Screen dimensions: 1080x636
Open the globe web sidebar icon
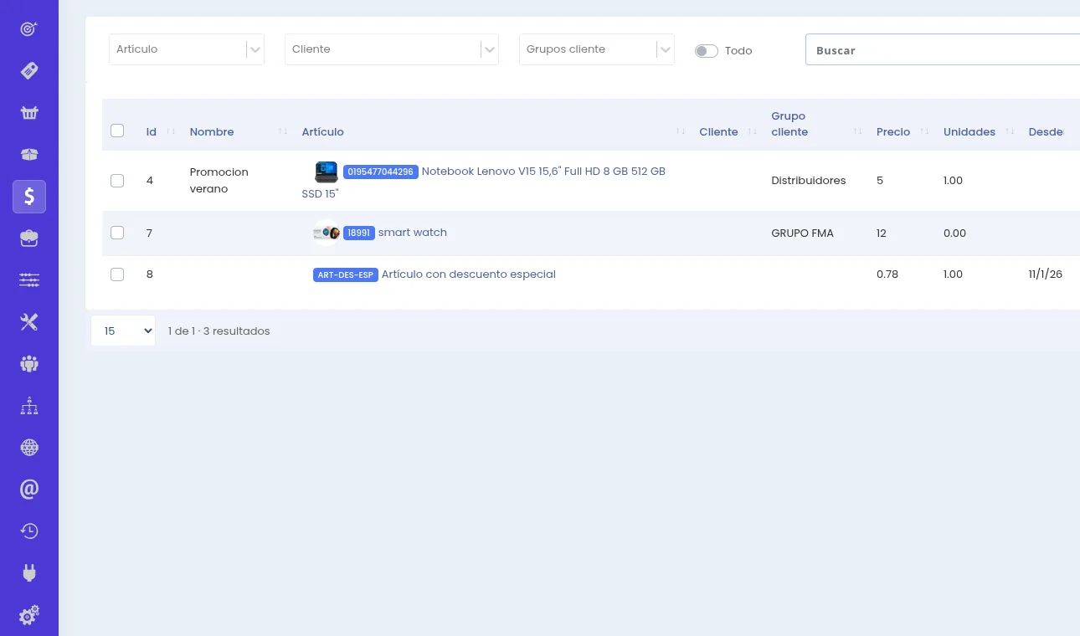(x=29, y=448)
